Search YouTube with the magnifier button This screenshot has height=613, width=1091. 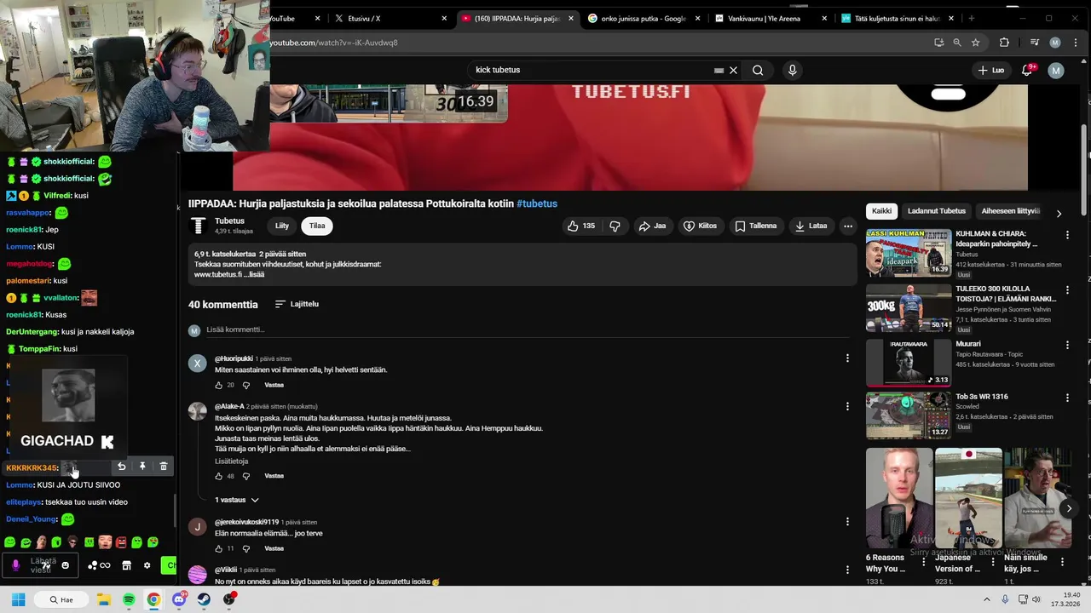pos(758,70)
